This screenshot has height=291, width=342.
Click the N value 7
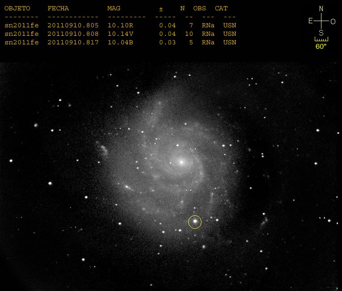click(191, 26)
